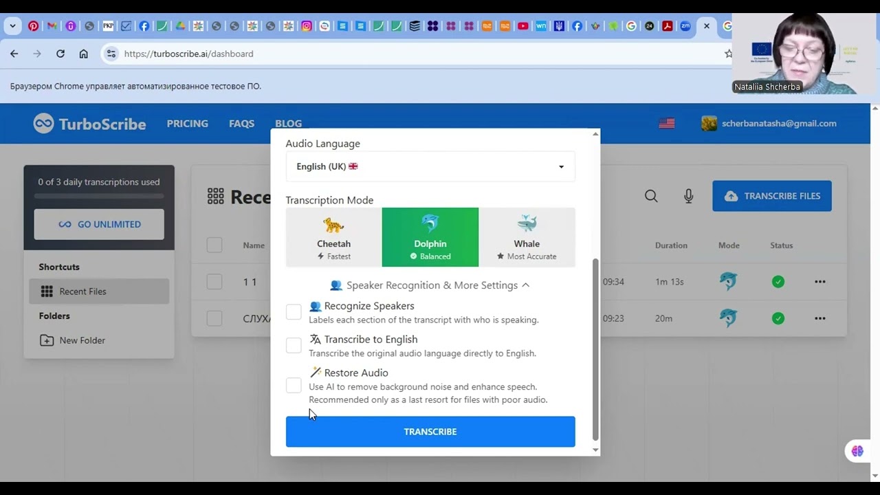Open the file named 1 1
The image size is (880, 495).
click(250, 282)
